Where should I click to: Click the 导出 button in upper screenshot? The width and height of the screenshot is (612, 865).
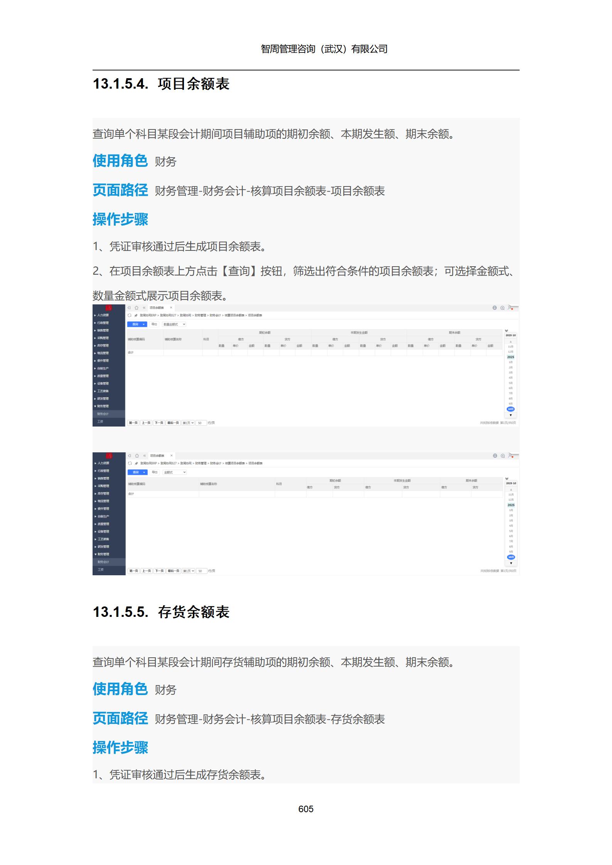(x=154, y=324)
